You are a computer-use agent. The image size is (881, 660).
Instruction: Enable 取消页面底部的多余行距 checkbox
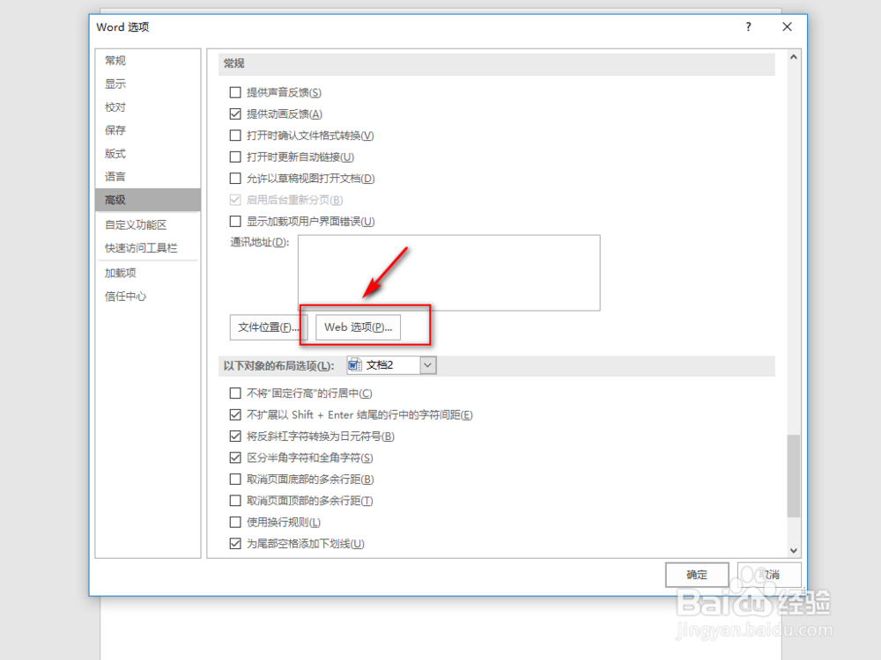click(235, 480)
